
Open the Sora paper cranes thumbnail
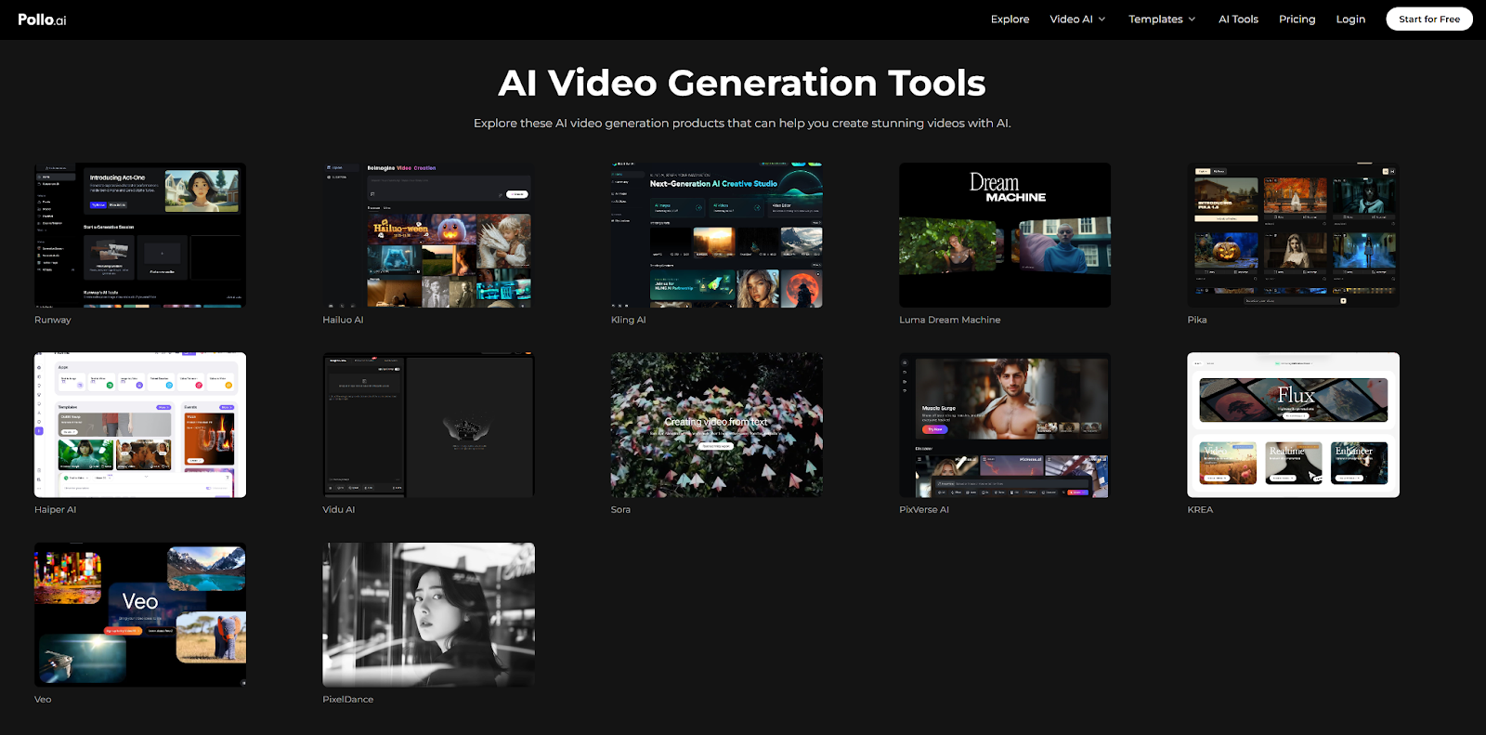point(716,425)
